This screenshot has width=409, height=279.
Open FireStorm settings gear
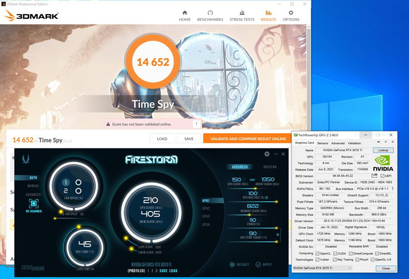[267, 154]
